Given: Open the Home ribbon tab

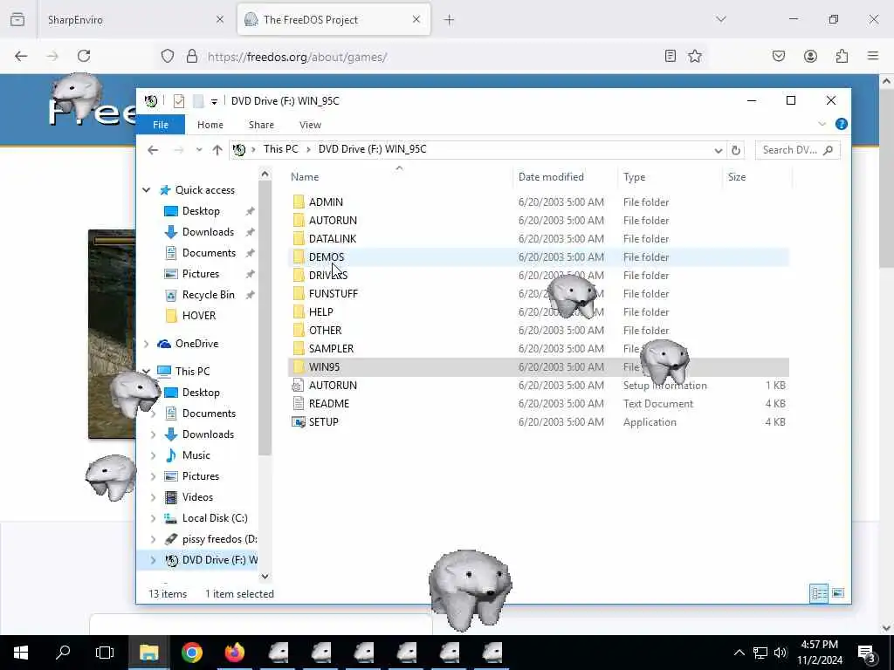Looking at the screenshot, I should [210, 125].
